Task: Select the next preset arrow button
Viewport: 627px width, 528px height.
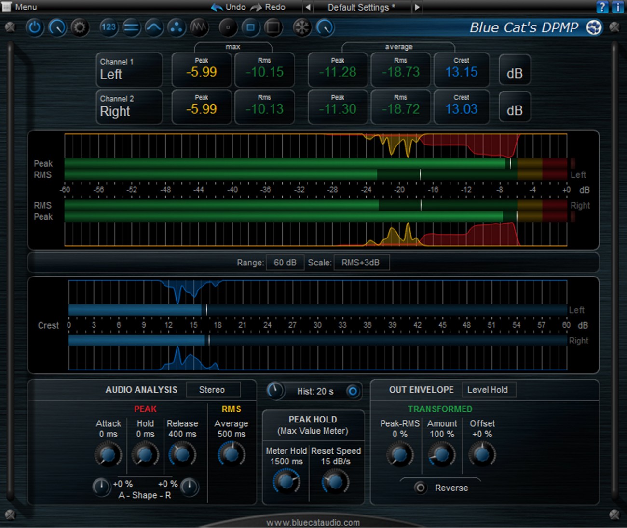Action: click(x=417, y=7)
